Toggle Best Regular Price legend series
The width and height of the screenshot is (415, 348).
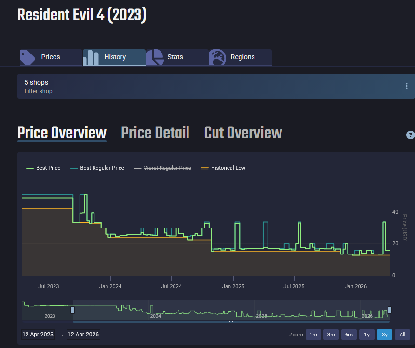pyautogui.click(x=97, y=168)
